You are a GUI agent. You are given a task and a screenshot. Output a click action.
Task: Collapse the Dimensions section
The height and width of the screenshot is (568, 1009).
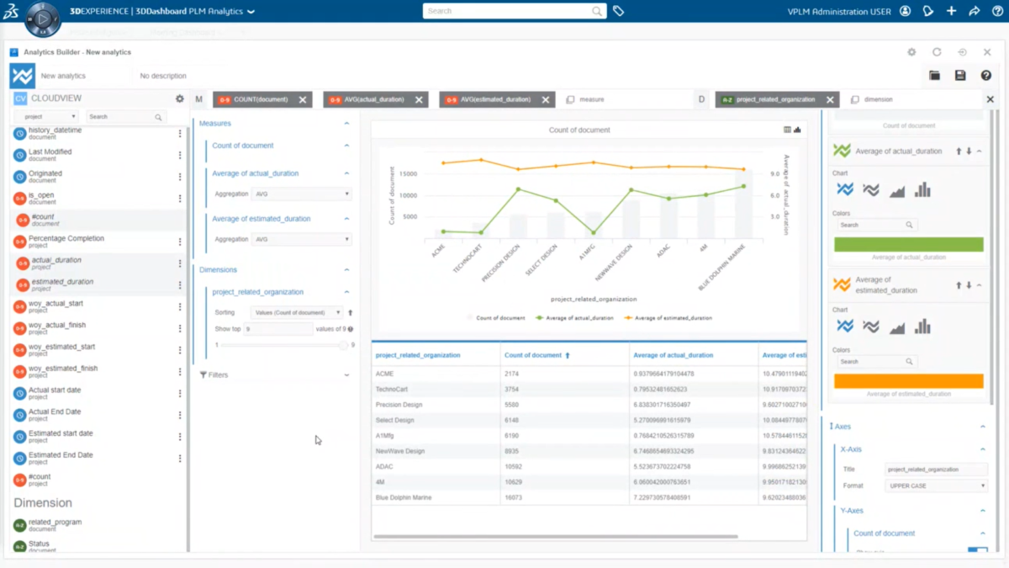tap(346, 270)
